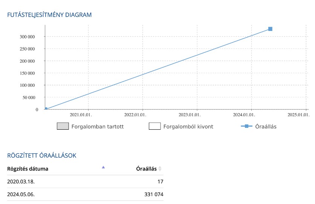Click the RÖGZÍTETT ÓRAÁLLÁSOK heading
The height and width of the screenshot is (204, 315).
[x=42, y=156]
